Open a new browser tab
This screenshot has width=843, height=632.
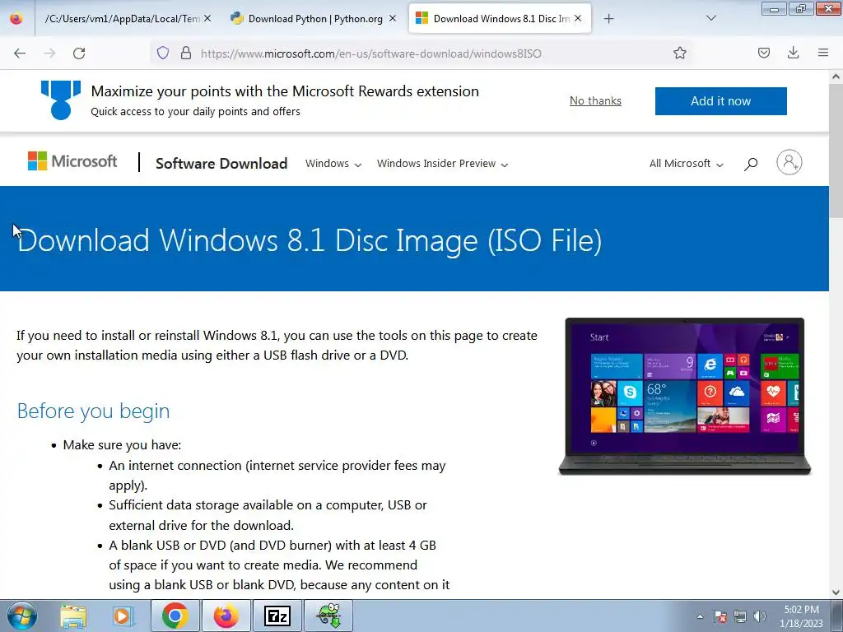pyautogui.click(x=608, y=19)
